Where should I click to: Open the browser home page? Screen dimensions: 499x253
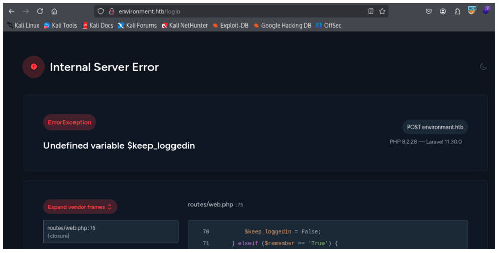point(54,11)
